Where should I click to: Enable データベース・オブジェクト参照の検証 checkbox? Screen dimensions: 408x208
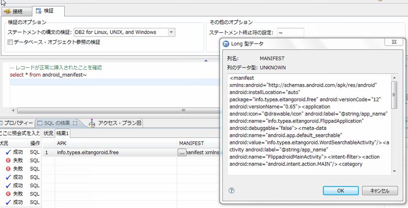[x=10, y=42]
